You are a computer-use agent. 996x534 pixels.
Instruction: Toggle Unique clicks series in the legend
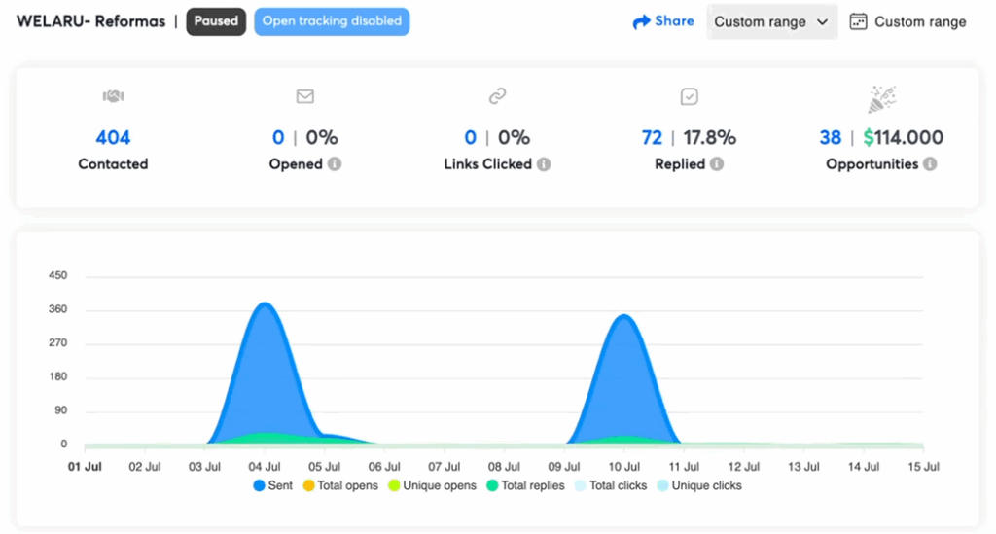(x=698, y=485)
